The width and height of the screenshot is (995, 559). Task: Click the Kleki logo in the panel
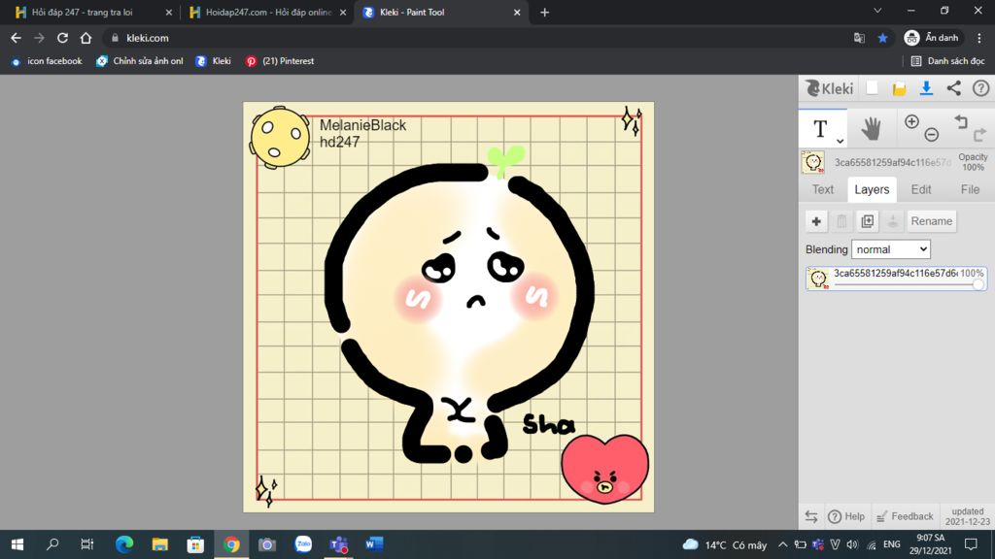[x=830, y=88]
